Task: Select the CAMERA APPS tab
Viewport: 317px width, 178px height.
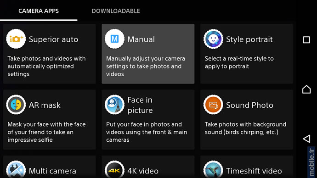Action: (39, 11)
